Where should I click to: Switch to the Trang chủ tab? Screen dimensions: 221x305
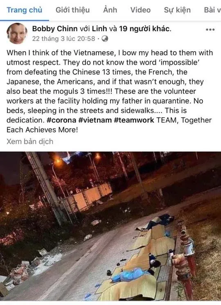click(24, 10)
